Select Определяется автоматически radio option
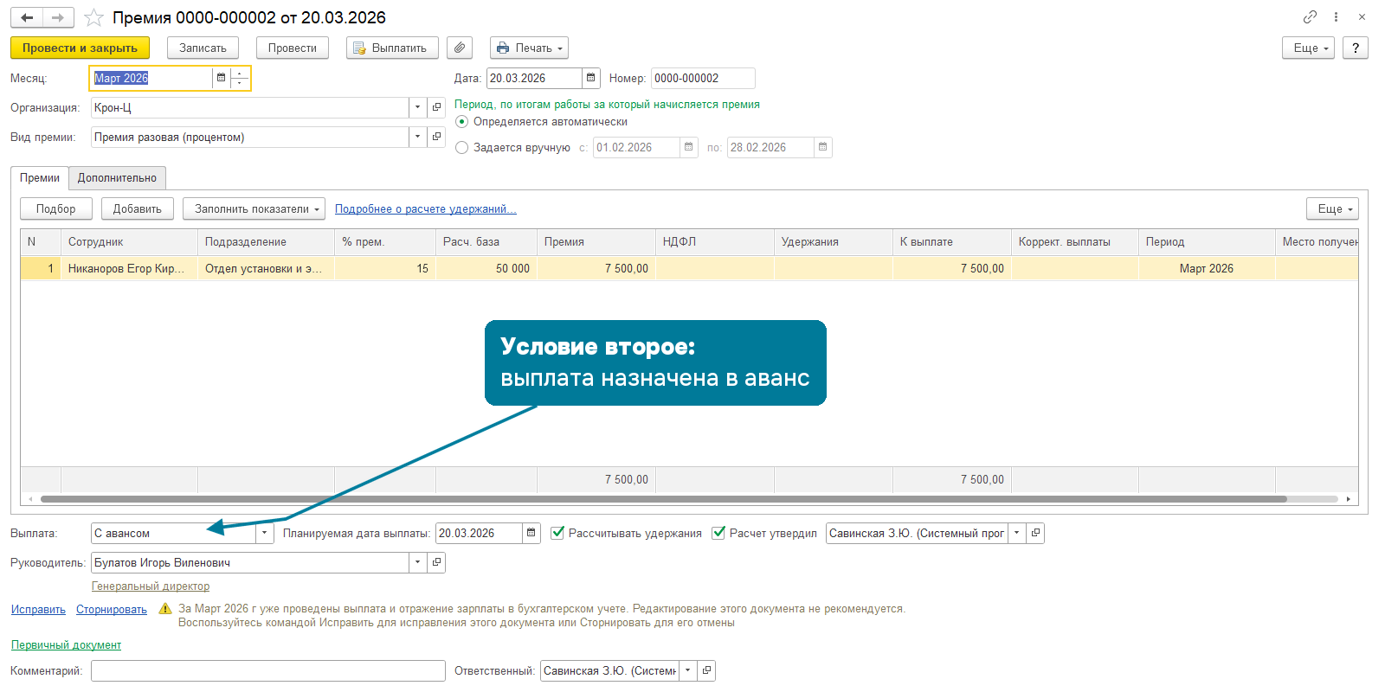 coord(461,122)
